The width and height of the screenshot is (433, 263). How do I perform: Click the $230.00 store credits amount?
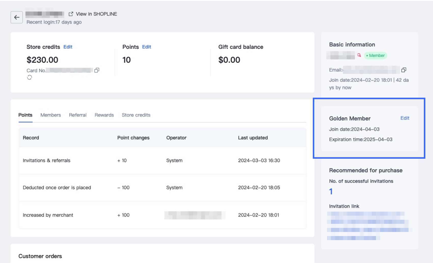point(42,60)
